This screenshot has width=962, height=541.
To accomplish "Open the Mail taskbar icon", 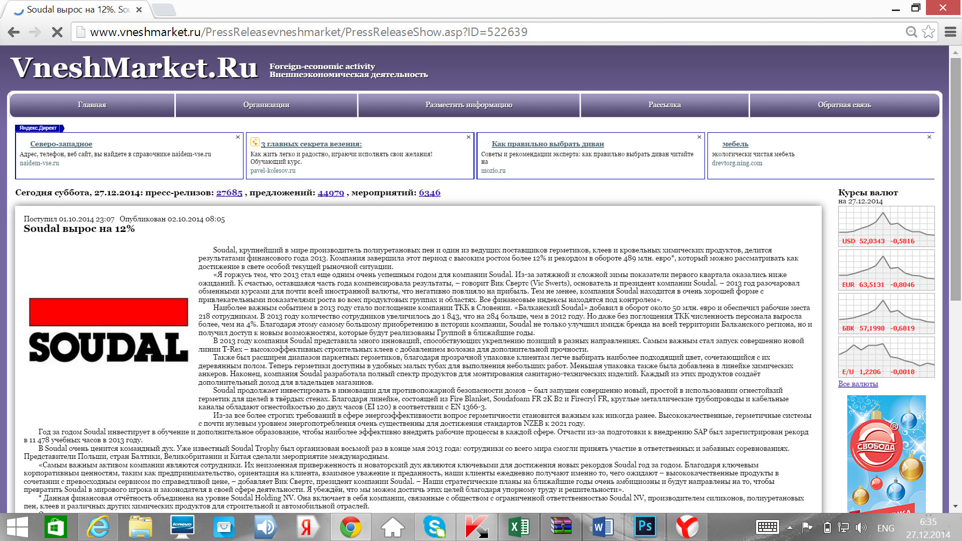I will tap(224, 527).
